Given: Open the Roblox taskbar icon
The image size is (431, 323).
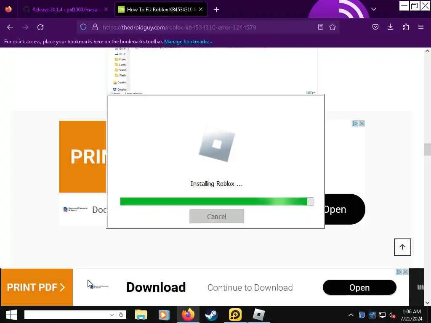Looking at the screenshot, I should tap(259, 315).
